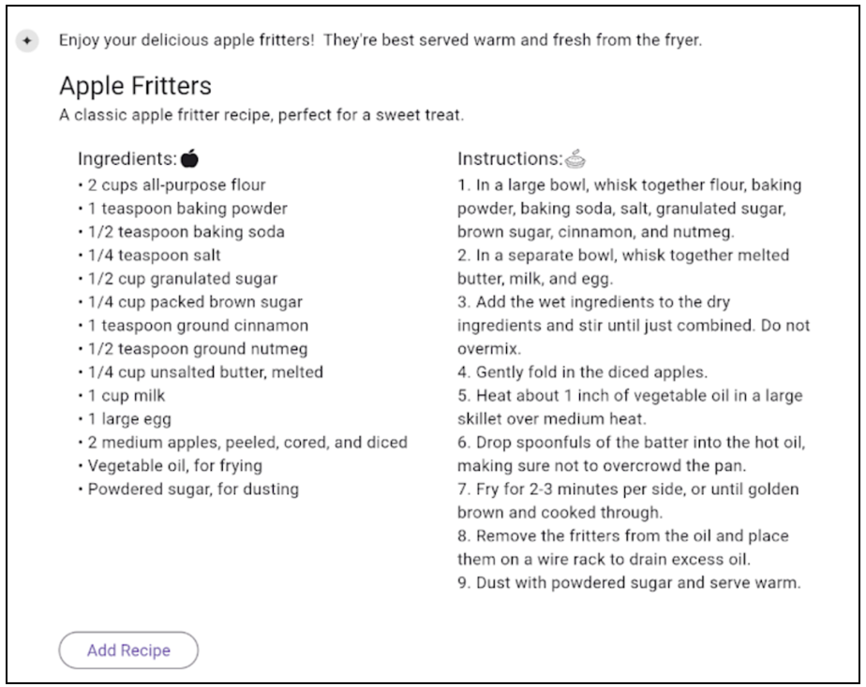Click the Instructions heading
866x687 pixels.
(510, 159)
